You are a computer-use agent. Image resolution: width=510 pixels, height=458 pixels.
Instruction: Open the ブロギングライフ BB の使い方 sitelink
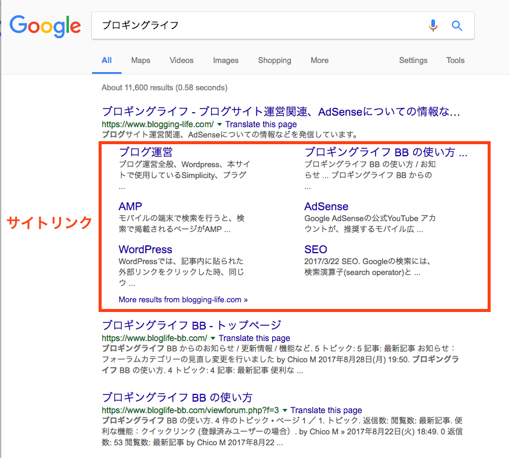click(386, 152)
